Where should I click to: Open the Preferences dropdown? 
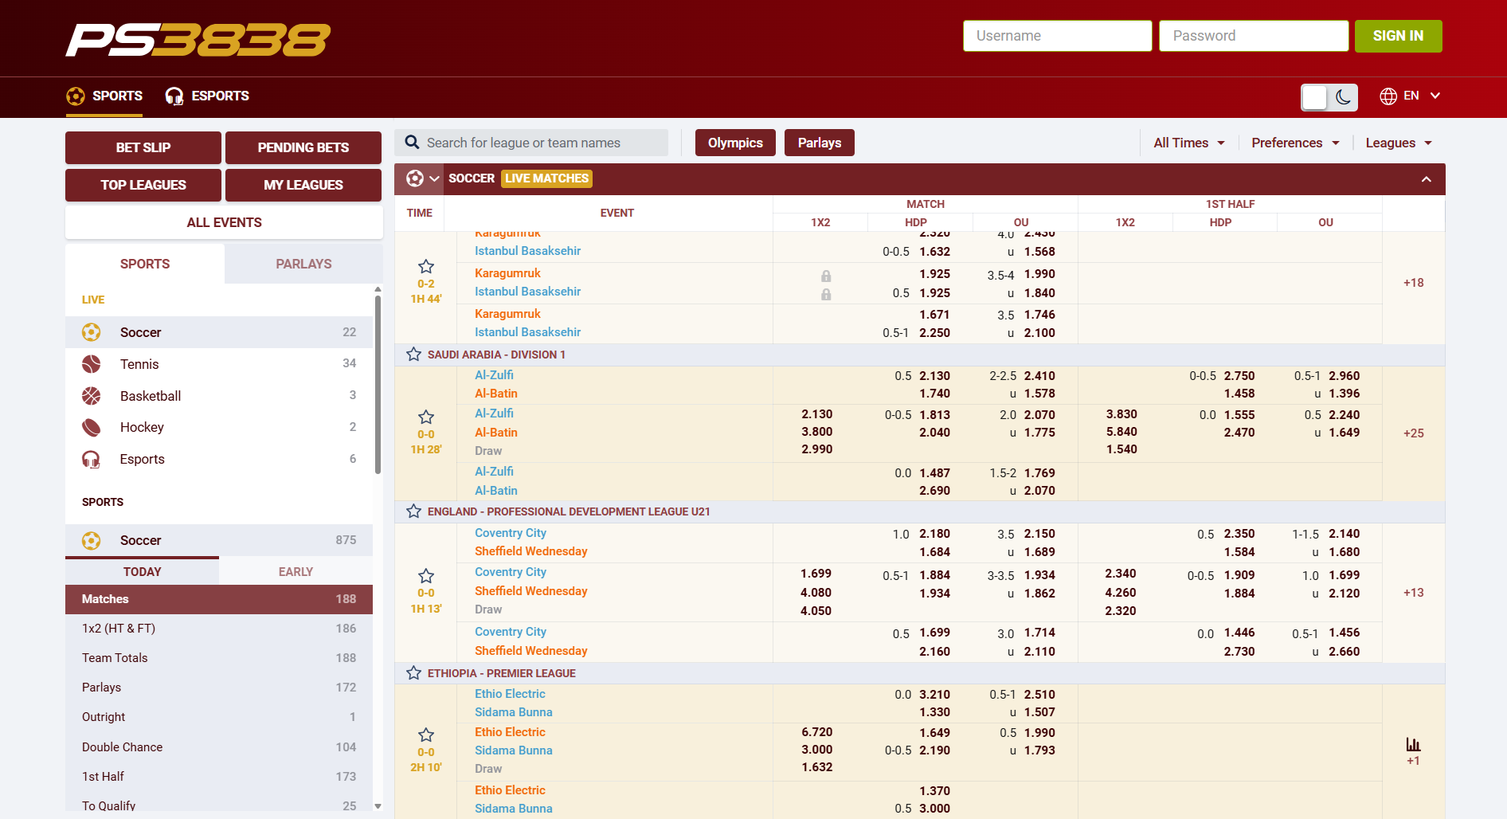point(1295,143)
